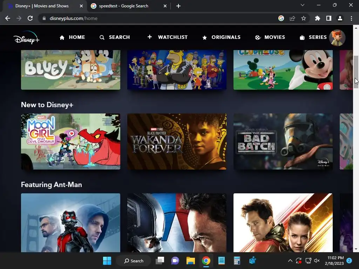Open the WATCHLIST navigation item
The width and height of the screenshot is (359, 269).
(167, 37)
